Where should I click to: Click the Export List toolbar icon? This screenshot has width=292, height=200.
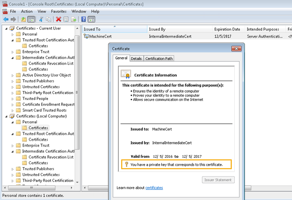point(74,19)
